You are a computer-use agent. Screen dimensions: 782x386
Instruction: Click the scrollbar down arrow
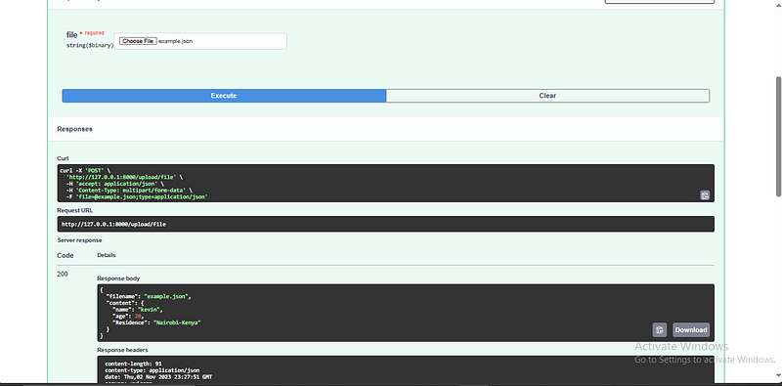[778, 374]
